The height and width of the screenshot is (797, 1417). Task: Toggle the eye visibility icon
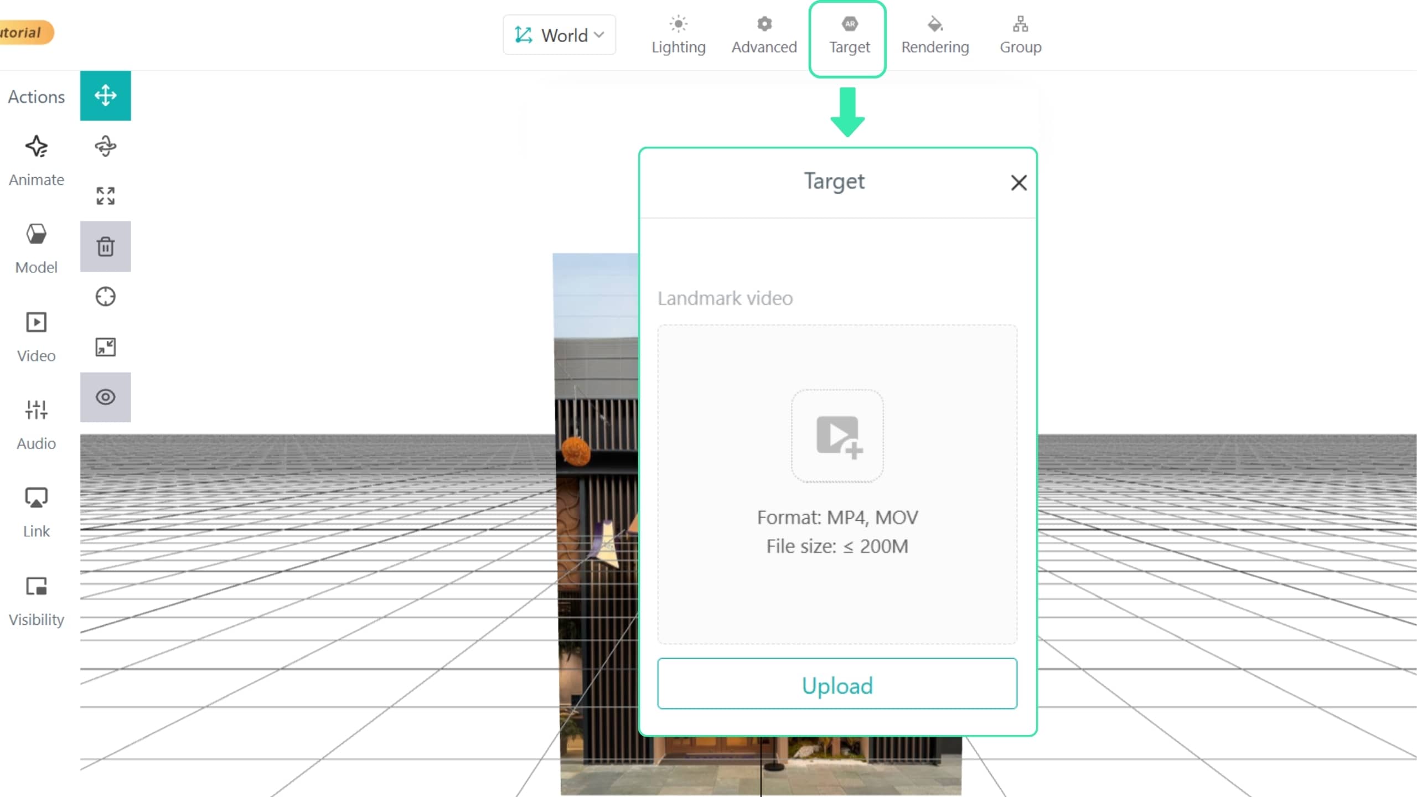[105, 397]
